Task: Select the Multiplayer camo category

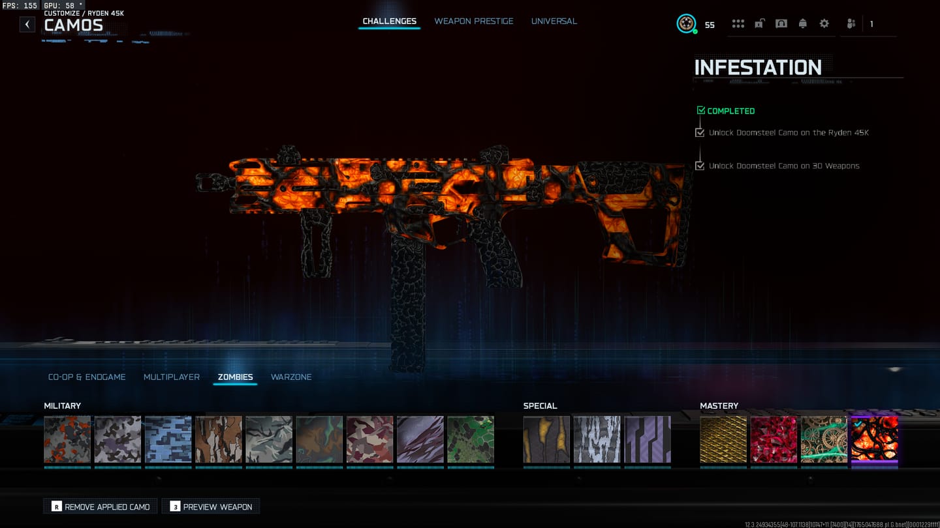Action: (x=172, y=377)
